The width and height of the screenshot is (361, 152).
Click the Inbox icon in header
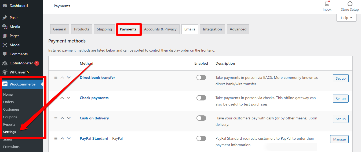click(x=327, y=4)
